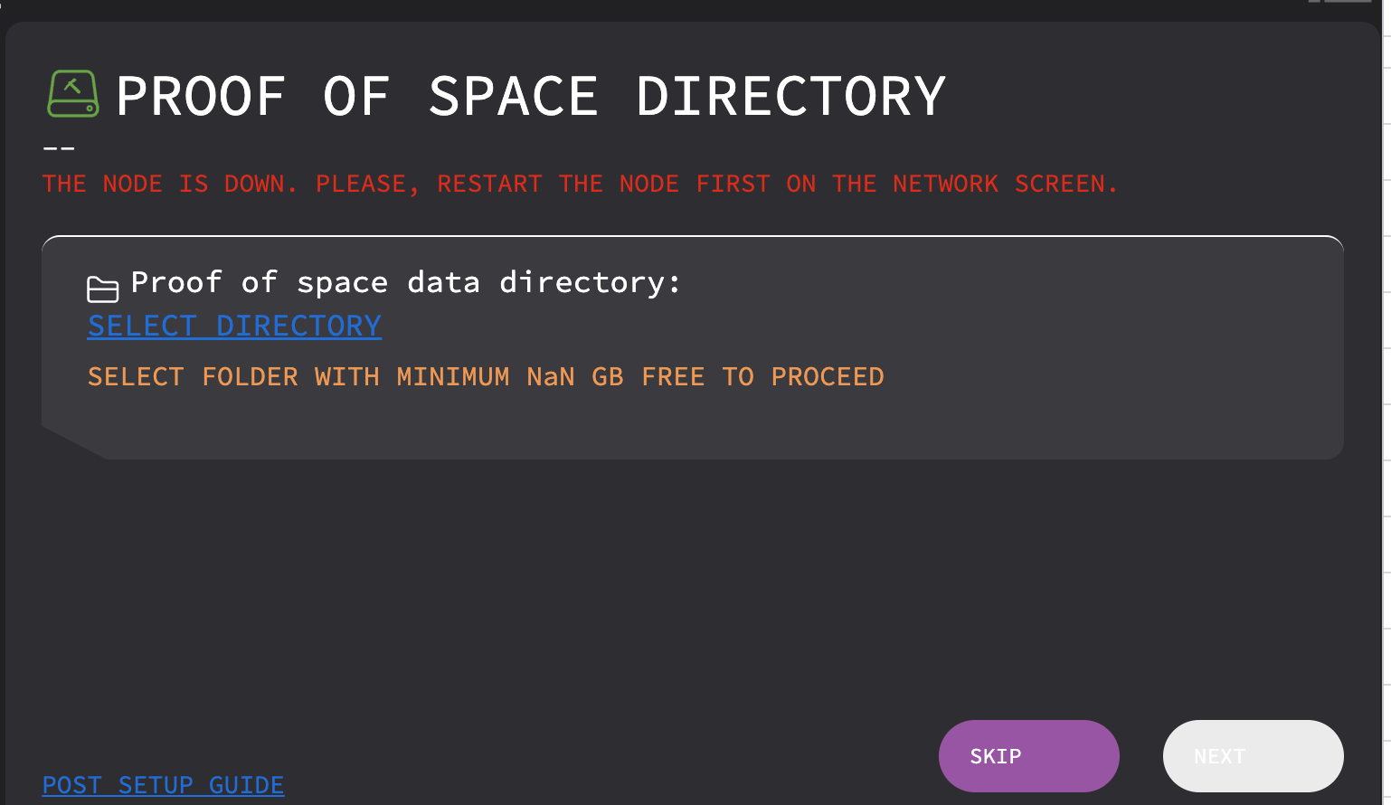
Task: Click the PROOF OF SPACE DIRECTORY heading
Action: click(529, 95)
